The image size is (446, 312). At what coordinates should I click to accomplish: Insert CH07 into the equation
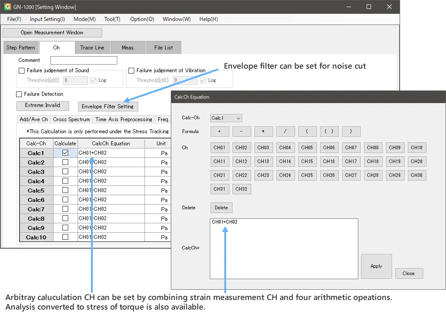point(351,148)
